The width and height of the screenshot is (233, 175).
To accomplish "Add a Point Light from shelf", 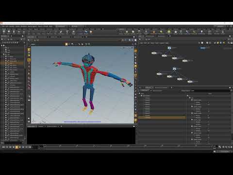I will [127, 32].
